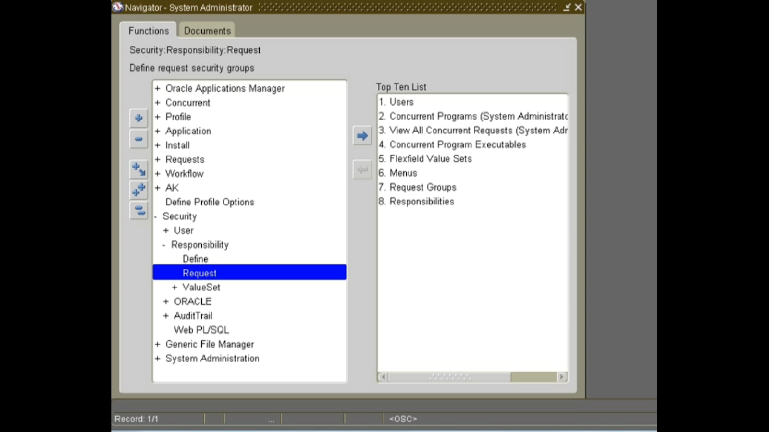The image size is (769, 432).
Task: Click the Expand (plus) icon button
Action: tap(138, 118)
